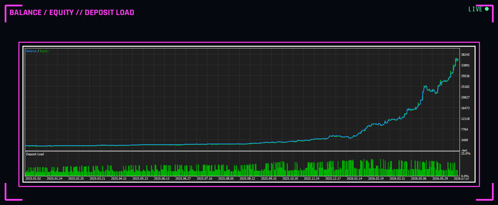The image size is (498, 205).
Task: Click the 33891 y-axis value
Action: [465, 65]
